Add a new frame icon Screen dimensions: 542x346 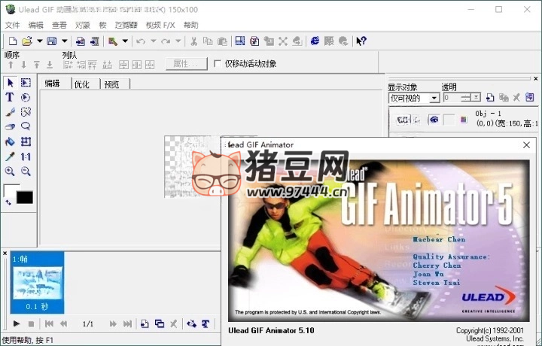(145, 324)
